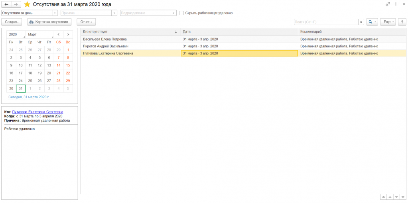This screenshot has width=408, height=203.
Task: Enable 'Скрыть работающих удаленно' checkbox
Action: point(182,13)
